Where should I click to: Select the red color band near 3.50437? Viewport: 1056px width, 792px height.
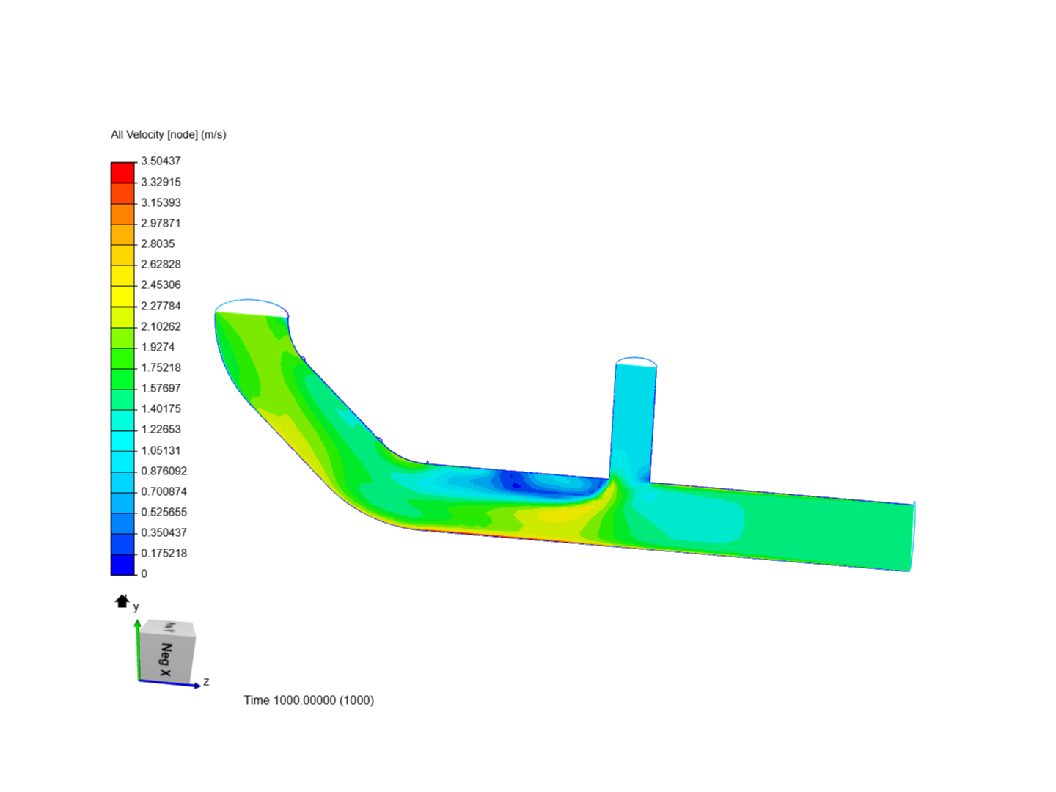(122, 173)
